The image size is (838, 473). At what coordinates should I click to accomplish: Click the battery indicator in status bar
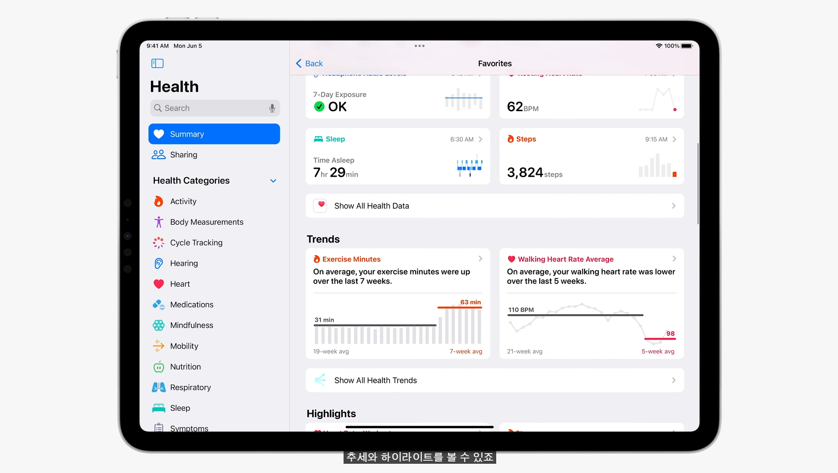pos(687,46)
